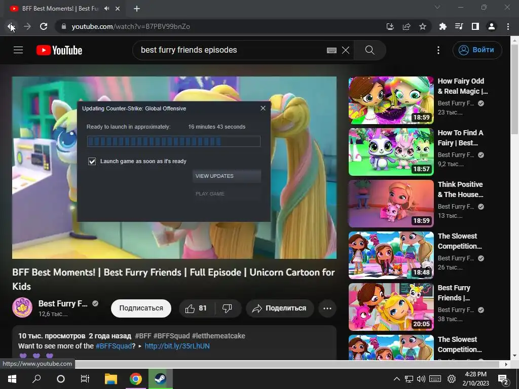This screenshot has height=389, width=519.
Task: Click the Войти sign-in button
Action: (x=477, y=50)
